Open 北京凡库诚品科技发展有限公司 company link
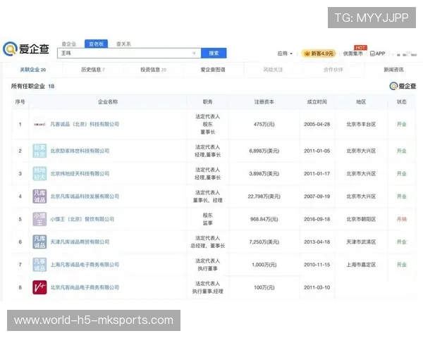 pos(85,196)
